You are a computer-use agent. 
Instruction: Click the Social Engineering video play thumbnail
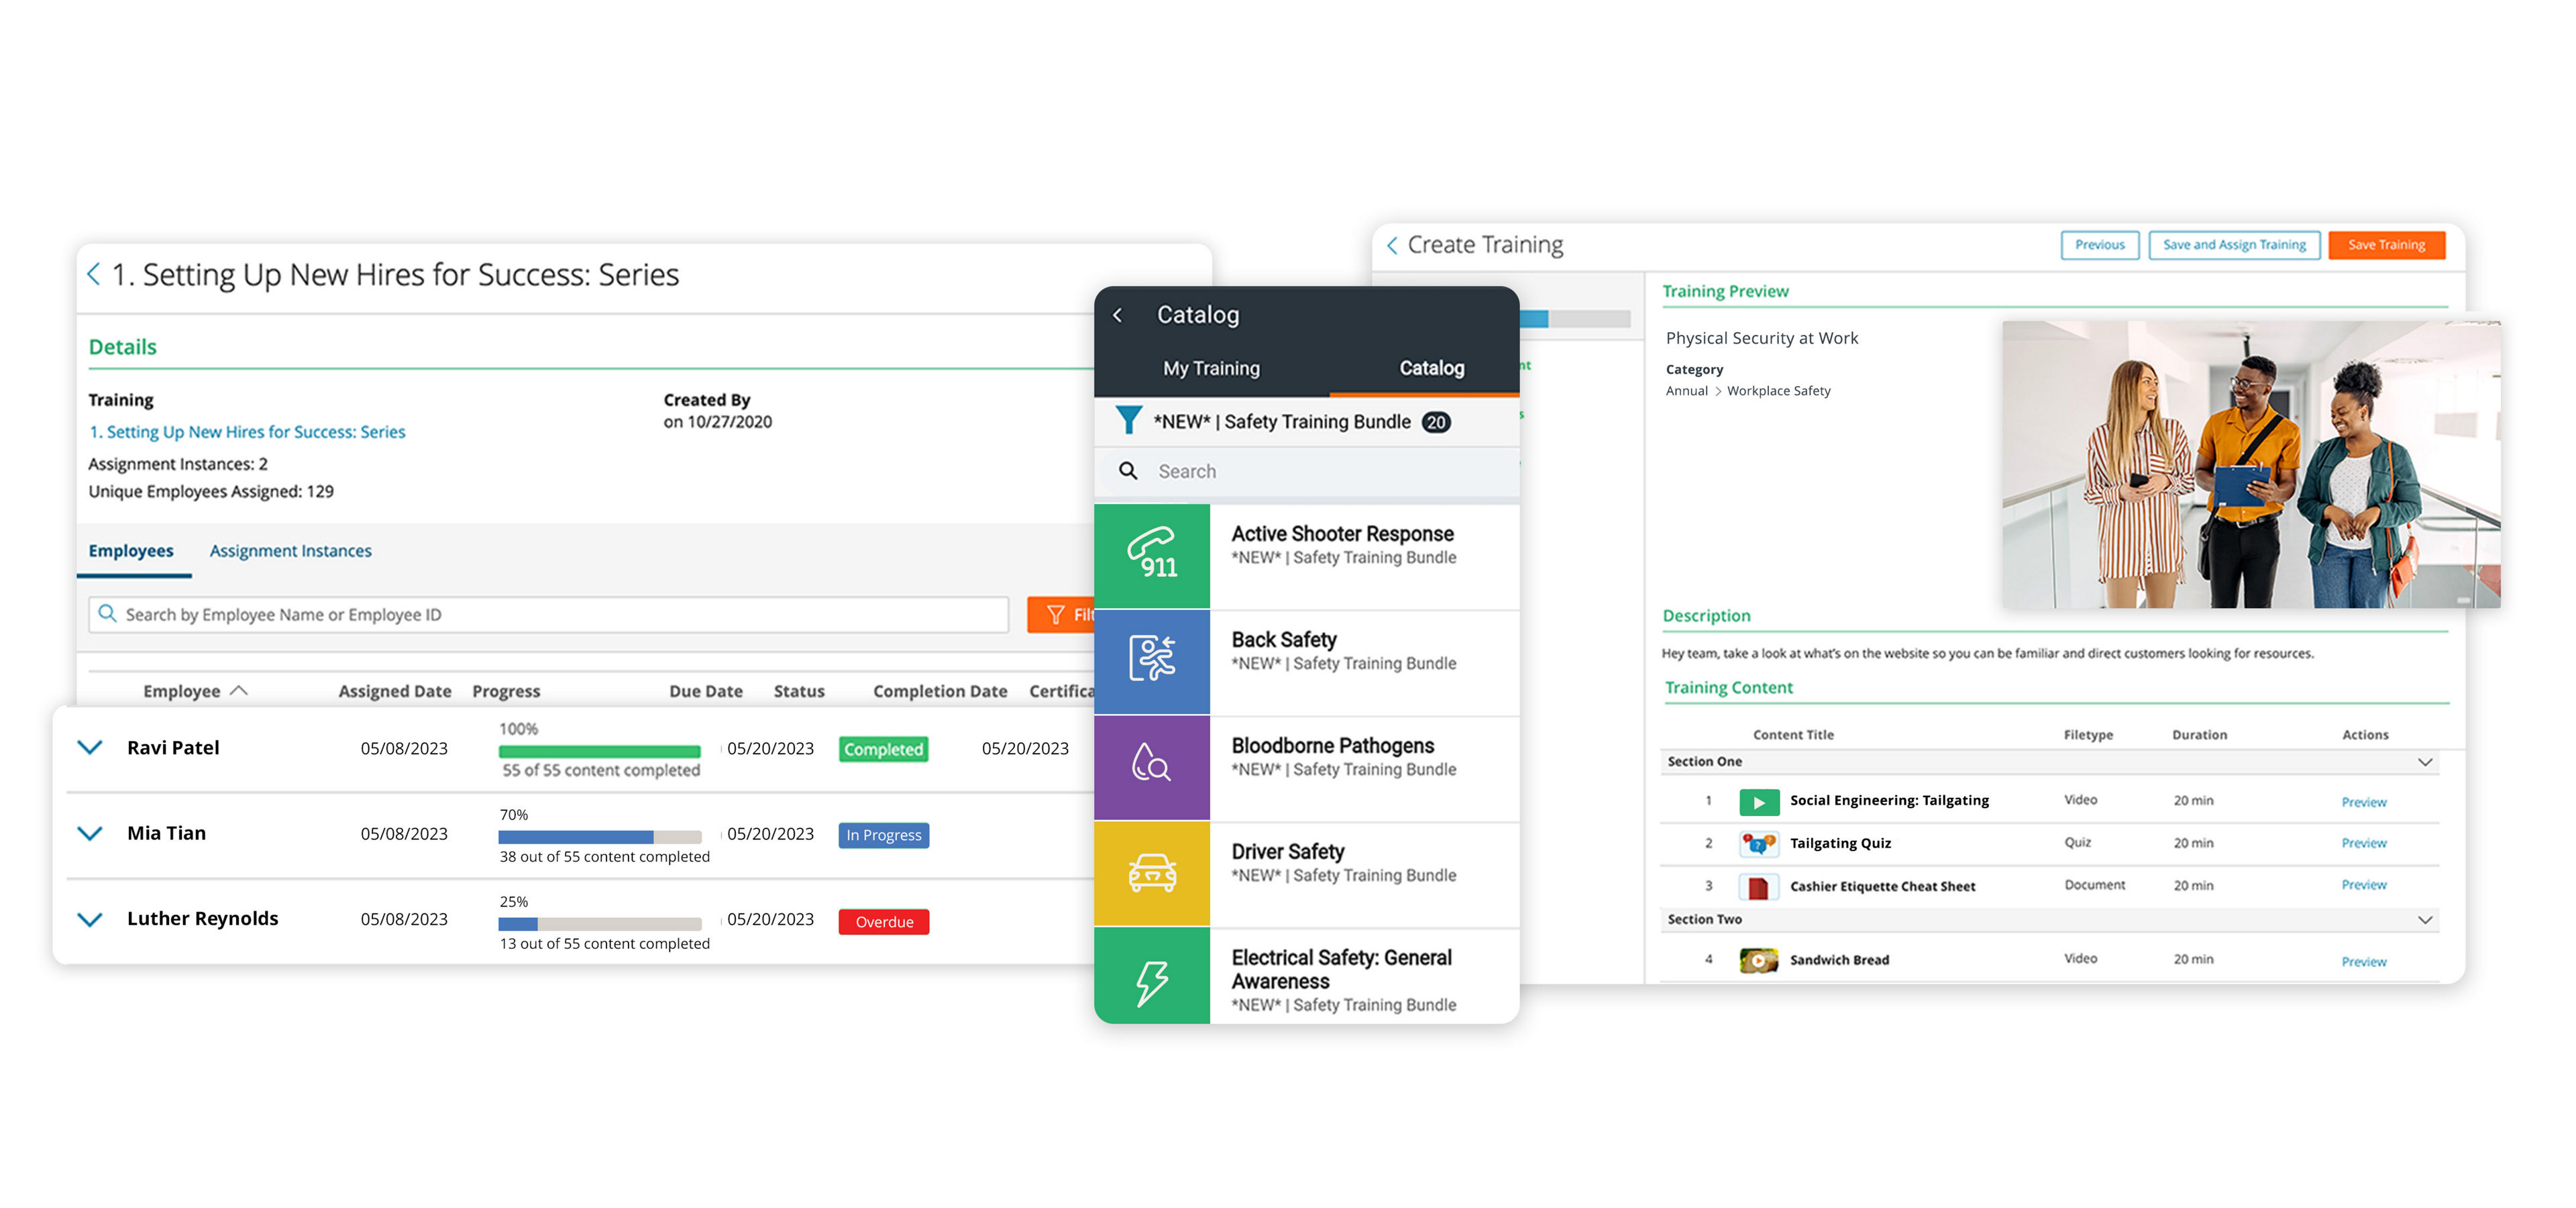coord(1758,801)
